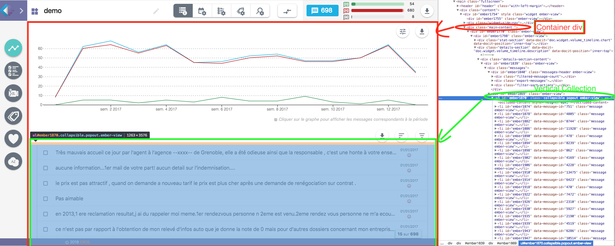Download the timeline chart
This screenshot has width=615, height=246.
tap(422, 31)
